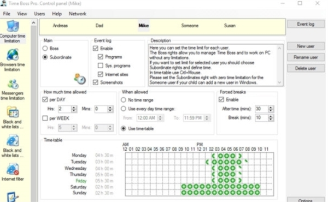Open the Users menu
The image size is (328, 202).
(39, 14)
